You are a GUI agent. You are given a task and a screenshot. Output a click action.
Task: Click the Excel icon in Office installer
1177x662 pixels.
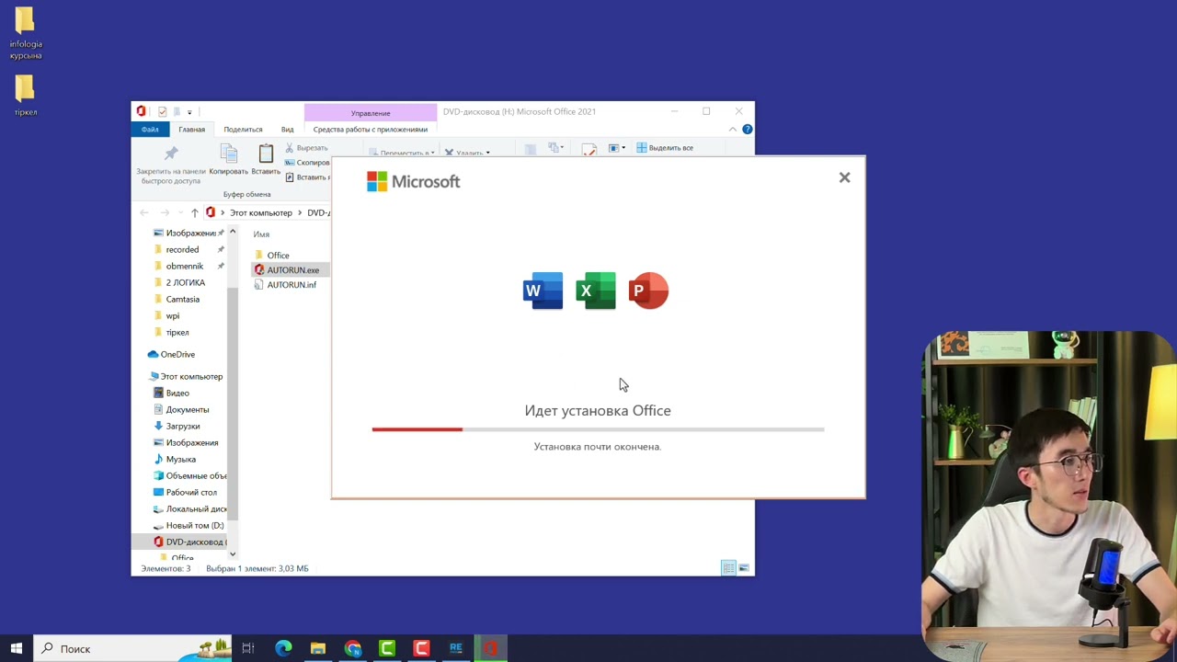tap(596, 291)
